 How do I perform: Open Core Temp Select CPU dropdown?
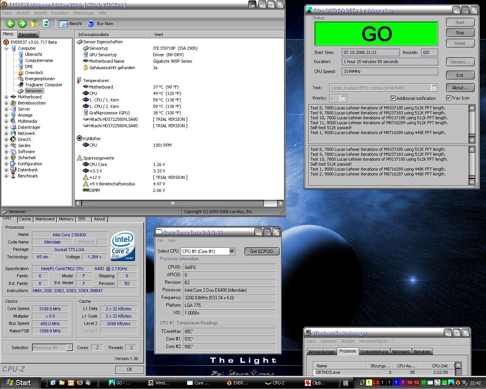(232, 251)
